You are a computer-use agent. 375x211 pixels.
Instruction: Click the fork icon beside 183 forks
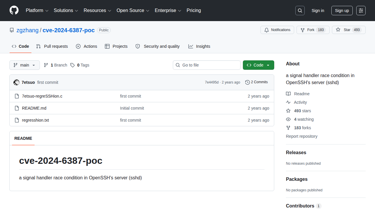tap(288, 128)
